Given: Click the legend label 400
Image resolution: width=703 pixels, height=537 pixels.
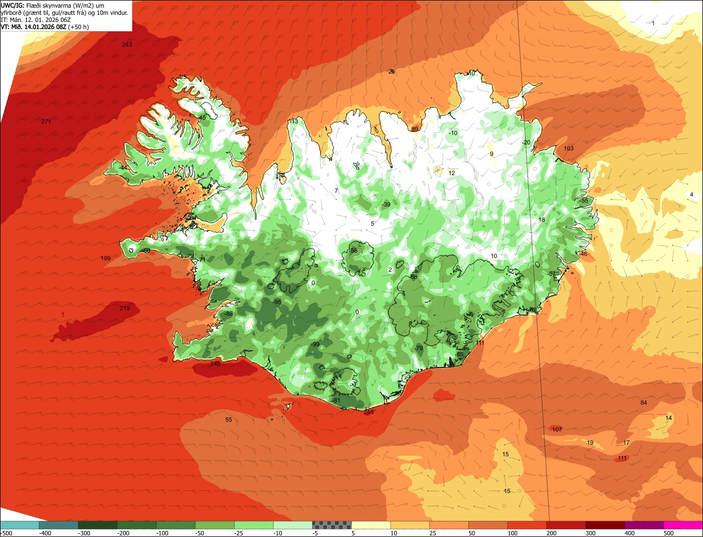Looking at the screenshot, I should (629, 533).
